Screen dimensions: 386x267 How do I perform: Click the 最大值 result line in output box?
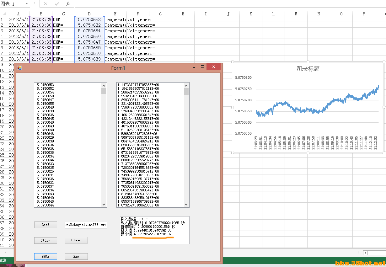click(146, 230)
